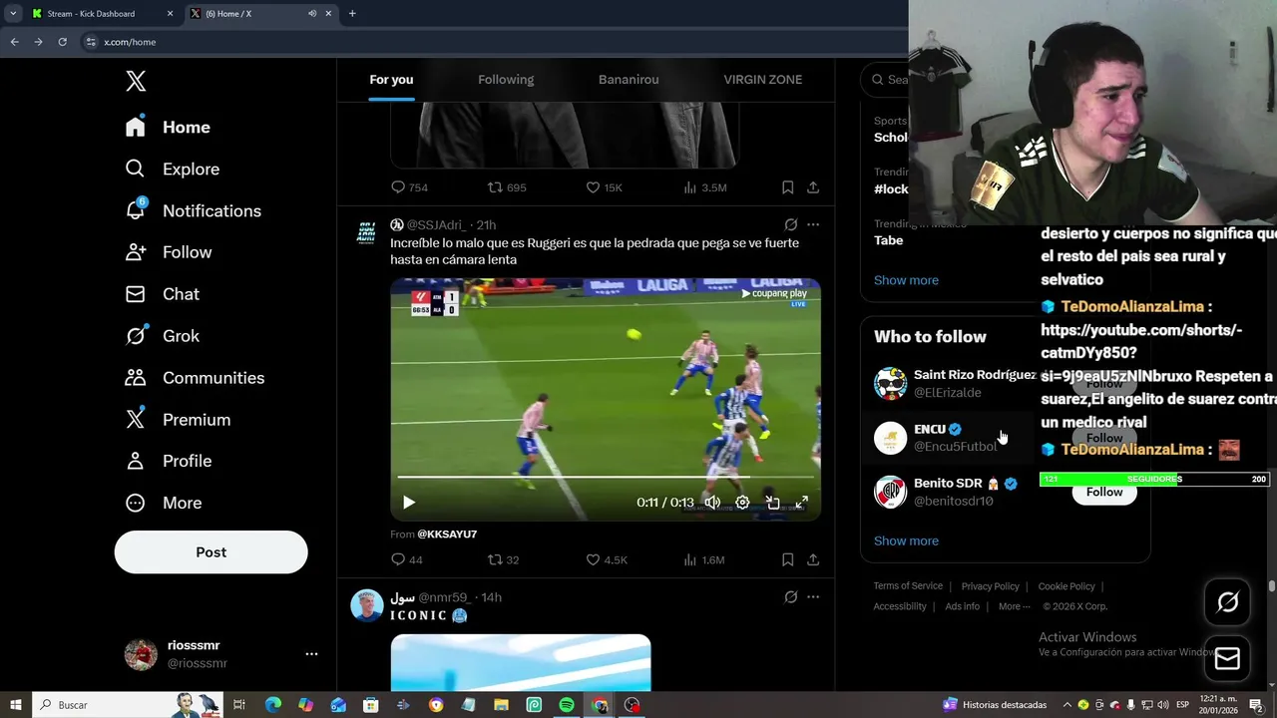Show more Who to follow suggestions
The height and width of the screenshot is (718, 1277).
[x=906, y=540]
